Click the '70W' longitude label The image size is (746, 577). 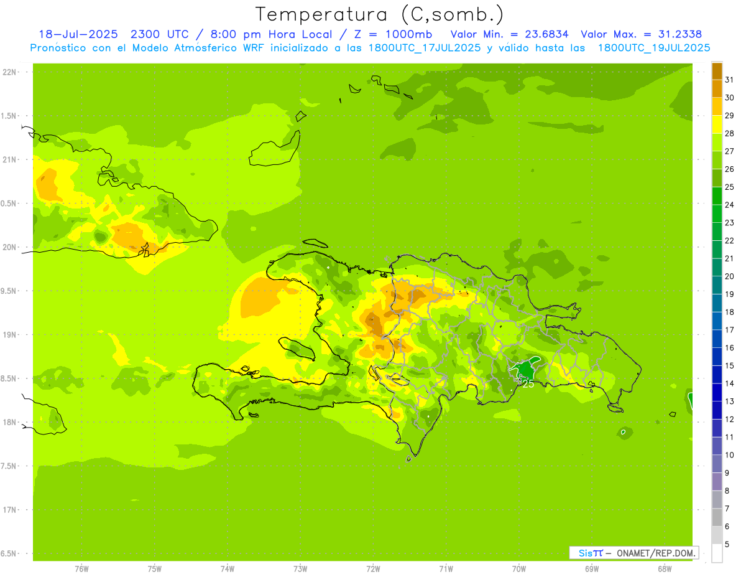click(x=519, y=569)
